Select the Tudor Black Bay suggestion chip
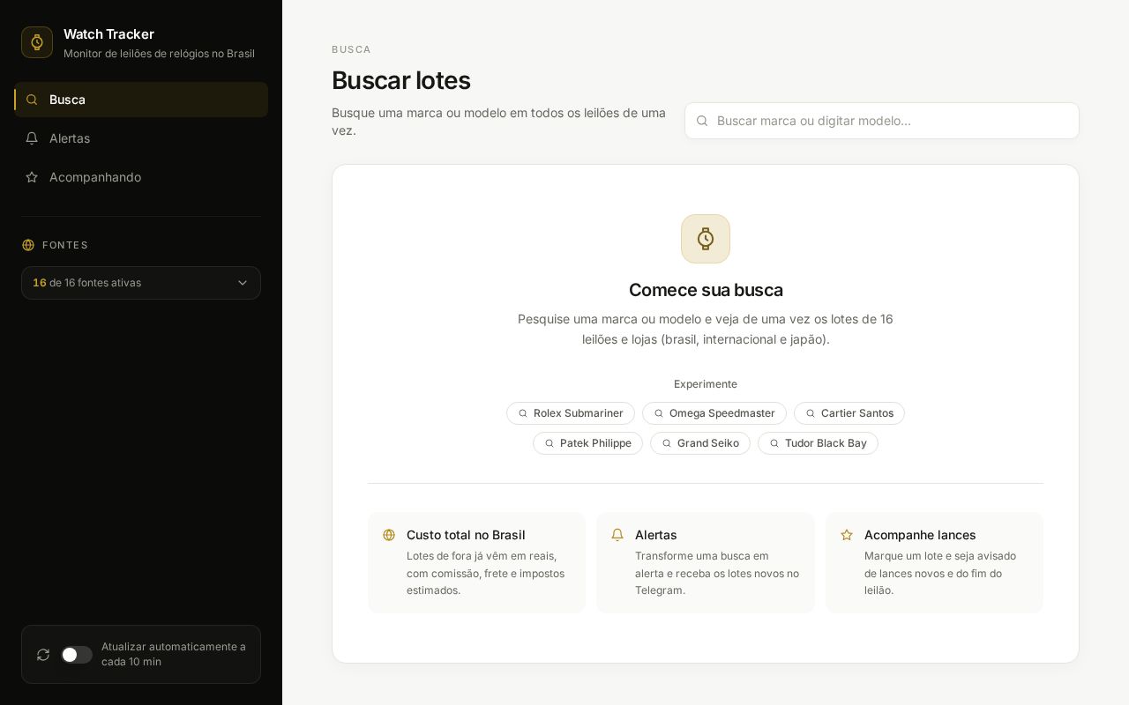Screen dimensions: 1129x705 [x=818, y=443]
